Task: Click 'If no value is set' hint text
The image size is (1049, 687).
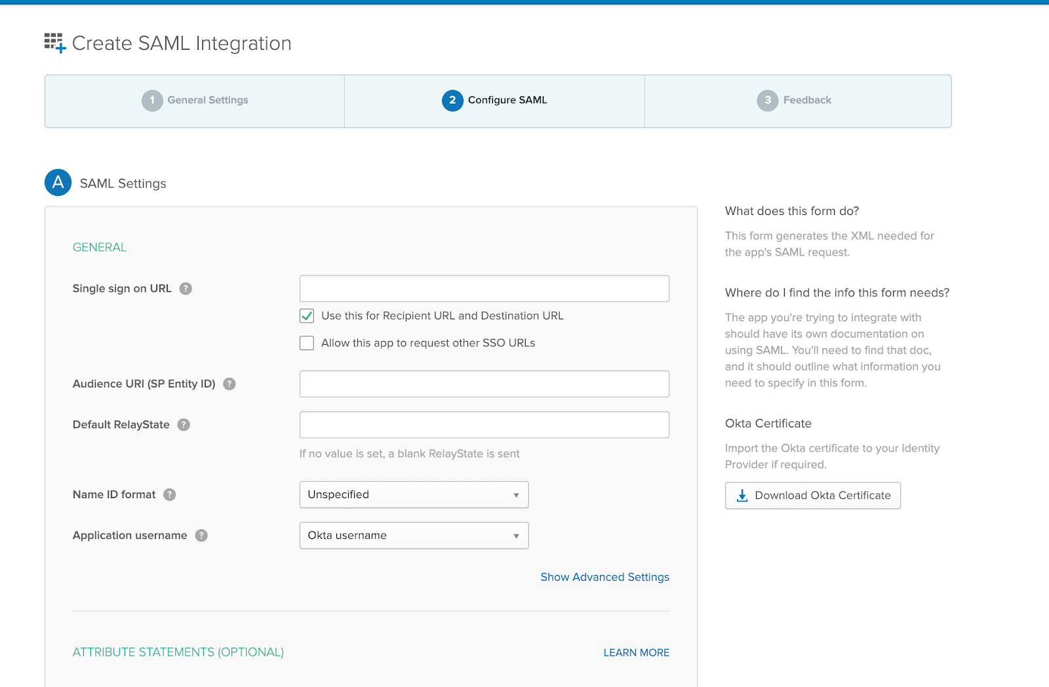Action: point(409,454)
